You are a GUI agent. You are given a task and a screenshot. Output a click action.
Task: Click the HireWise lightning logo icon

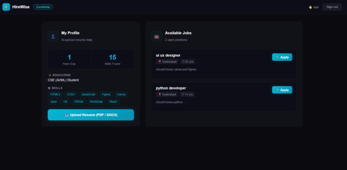tap(6, 7)
